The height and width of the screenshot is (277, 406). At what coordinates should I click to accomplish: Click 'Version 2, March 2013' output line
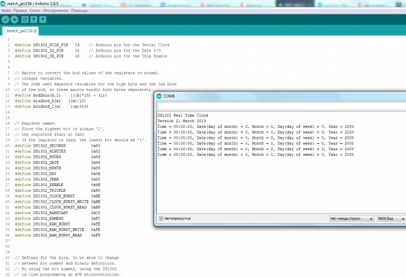pos(182,121)
